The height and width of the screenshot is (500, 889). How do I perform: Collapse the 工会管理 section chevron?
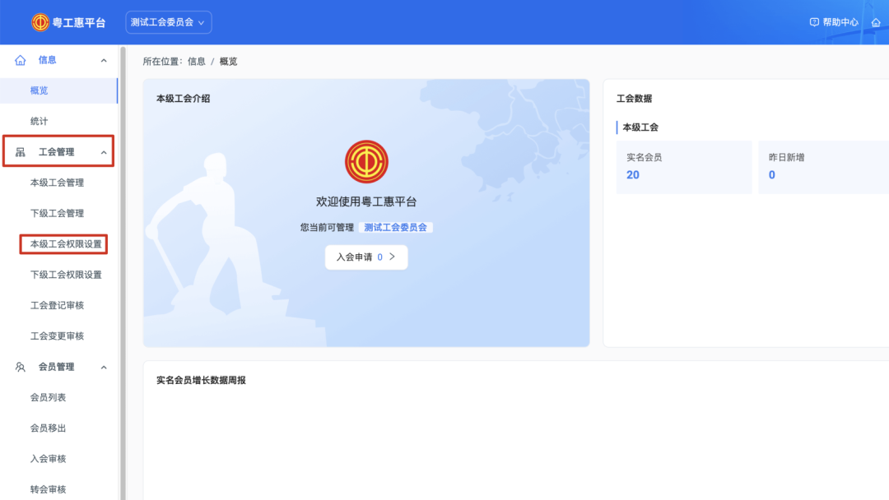(104, 152)
